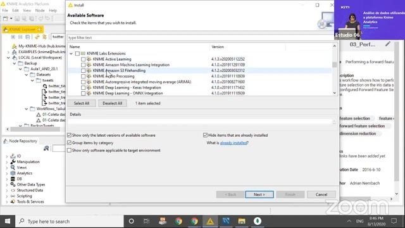Uncheck Hide items that are already installed
Viewport: 405px width, 228px height.
pos(205,135)
